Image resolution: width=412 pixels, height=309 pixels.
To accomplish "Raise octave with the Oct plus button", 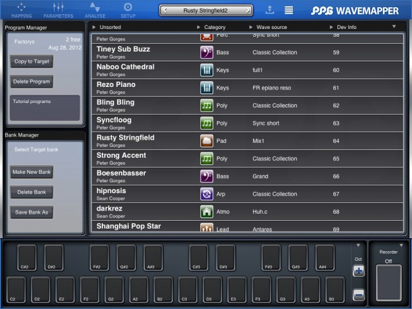I will click(x=359, y=272).
